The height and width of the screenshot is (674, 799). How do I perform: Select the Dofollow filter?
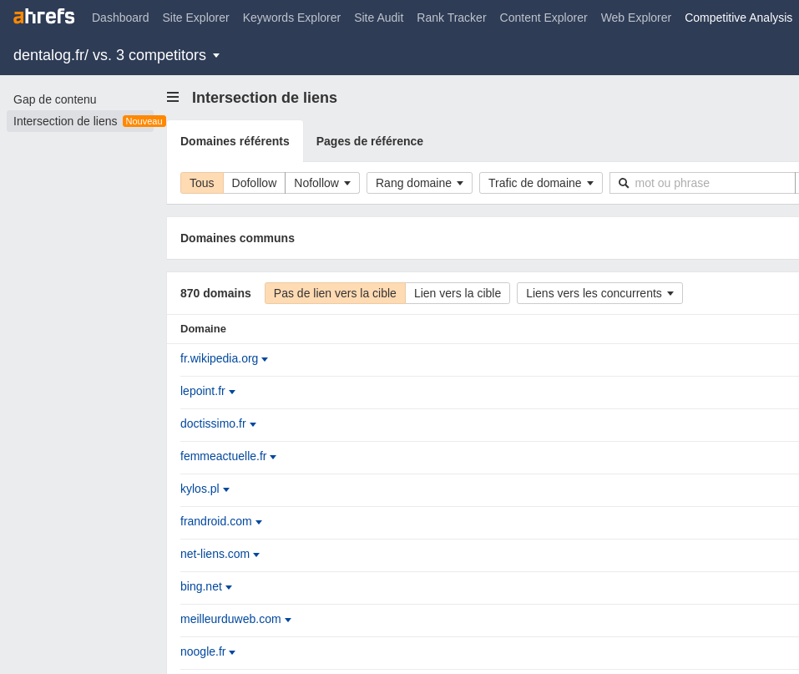[x=254, y=183]
